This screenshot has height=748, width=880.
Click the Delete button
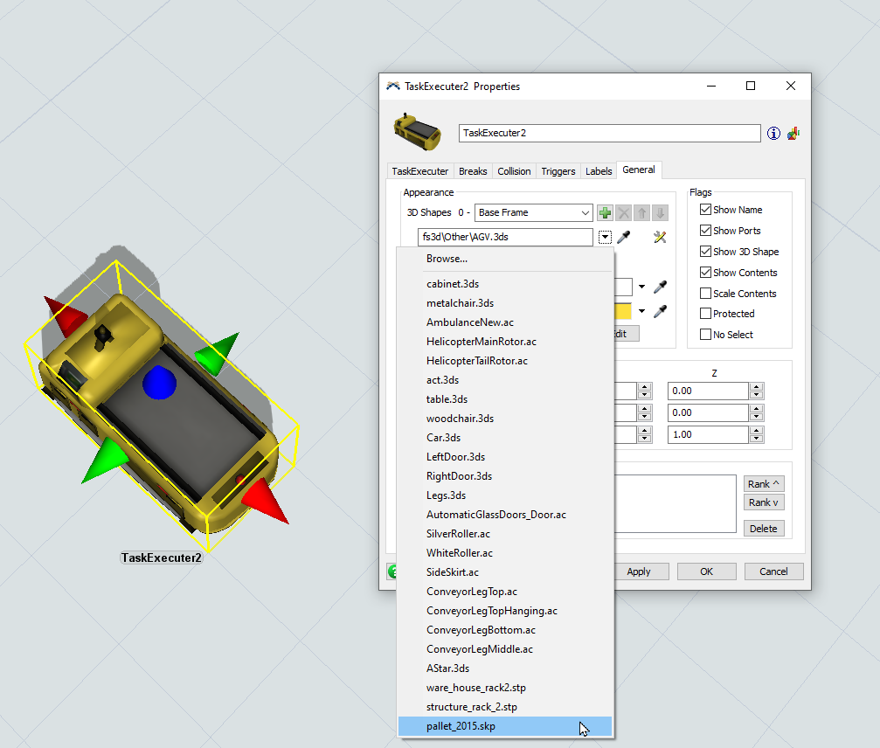pos(764,529)
